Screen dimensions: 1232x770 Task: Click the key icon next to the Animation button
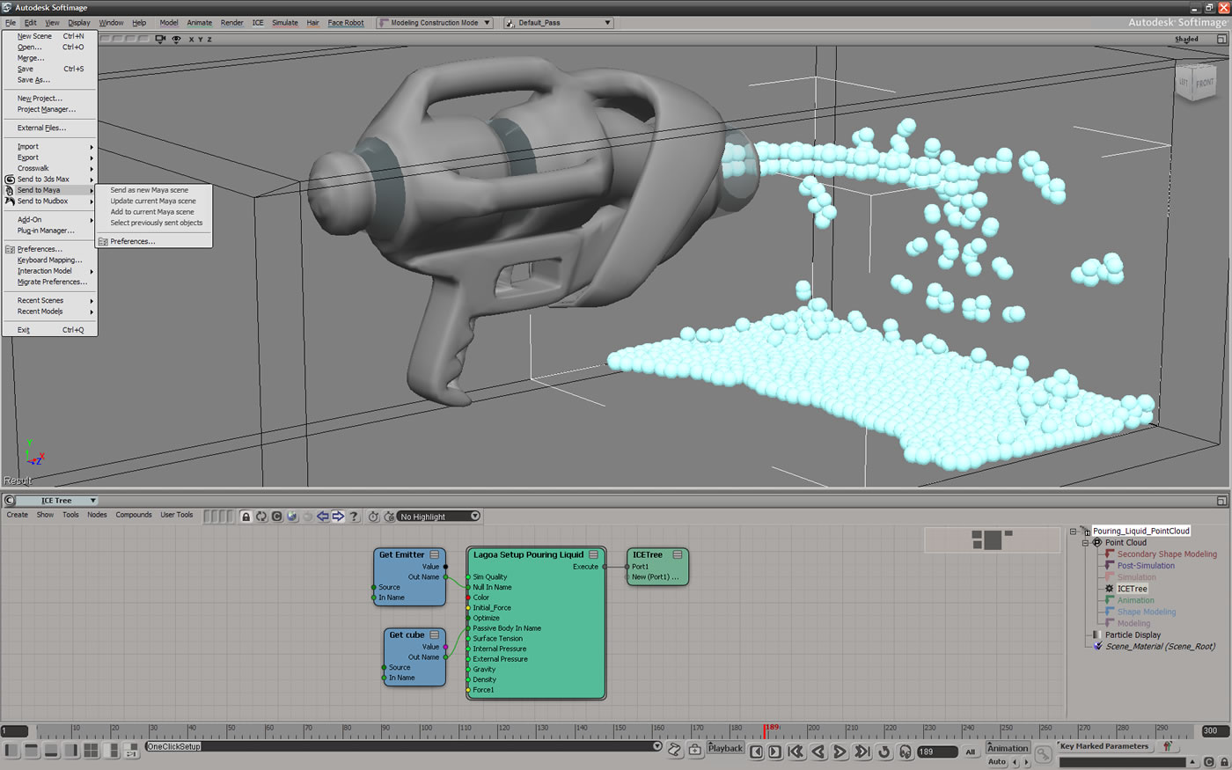coord(1044,756)
